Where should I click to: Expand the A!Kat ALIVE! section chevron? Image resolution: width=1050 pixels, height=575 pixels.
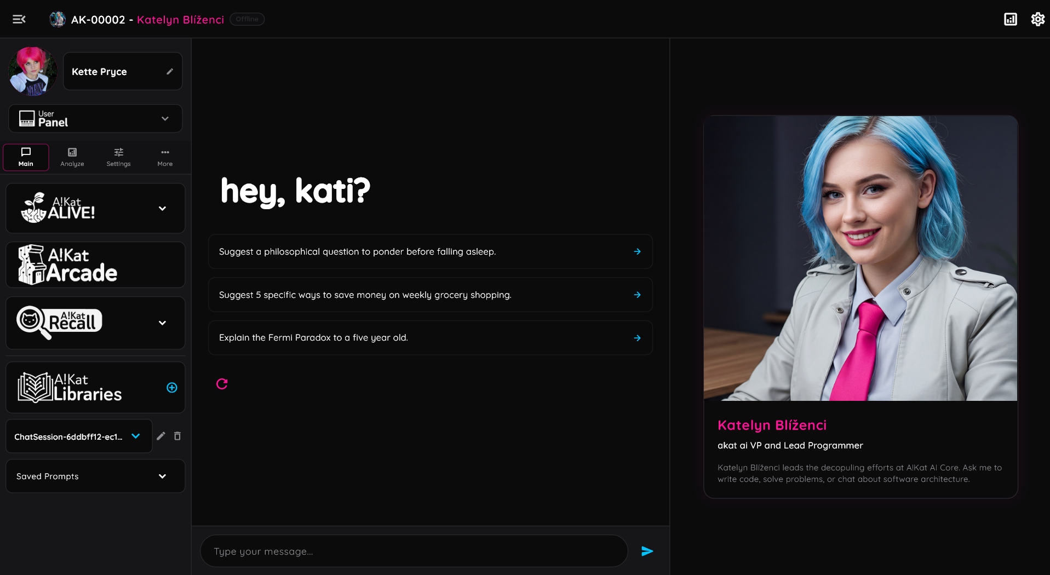(x=162, y=209)
